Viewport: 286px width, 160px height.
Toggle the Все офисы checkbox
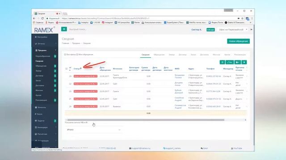pyautogui.click(x=65, y=54)
